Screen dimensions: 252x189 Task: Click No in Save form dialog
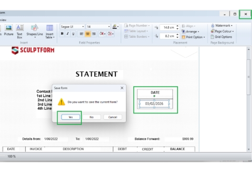pos(91,117)
